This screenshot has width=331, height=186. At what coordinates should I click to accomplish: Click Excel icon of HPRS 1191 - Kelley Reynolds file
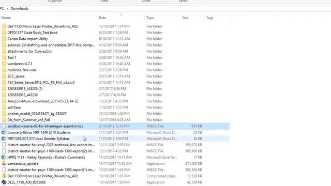(x=4, y=157)
